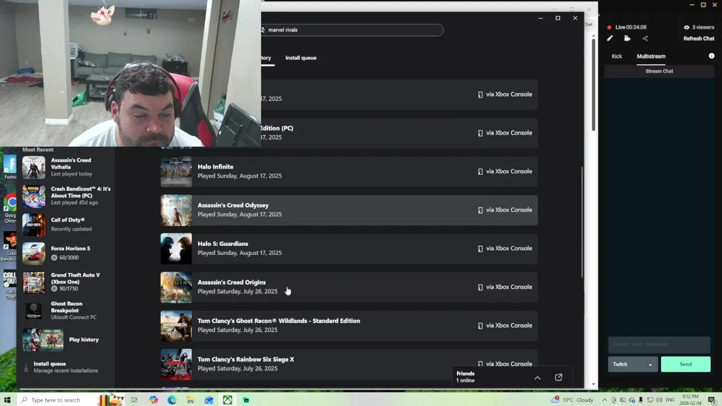722x406 pixels.
Task: Switch to the Kick chat tab
Action: point(617,56)
